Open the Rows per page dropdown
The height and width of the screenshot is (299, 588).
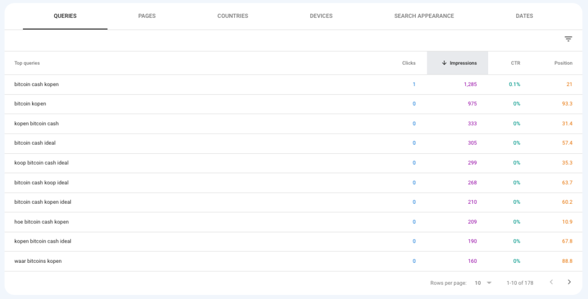pyautogui.click(x=483, y=283)
